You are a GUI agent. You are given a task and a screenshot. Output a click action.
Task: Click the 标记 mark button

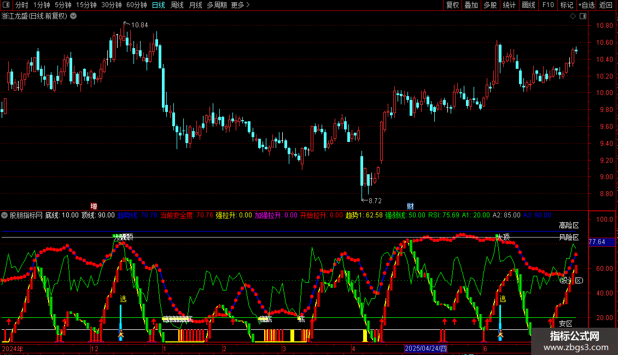click(567, 5)
